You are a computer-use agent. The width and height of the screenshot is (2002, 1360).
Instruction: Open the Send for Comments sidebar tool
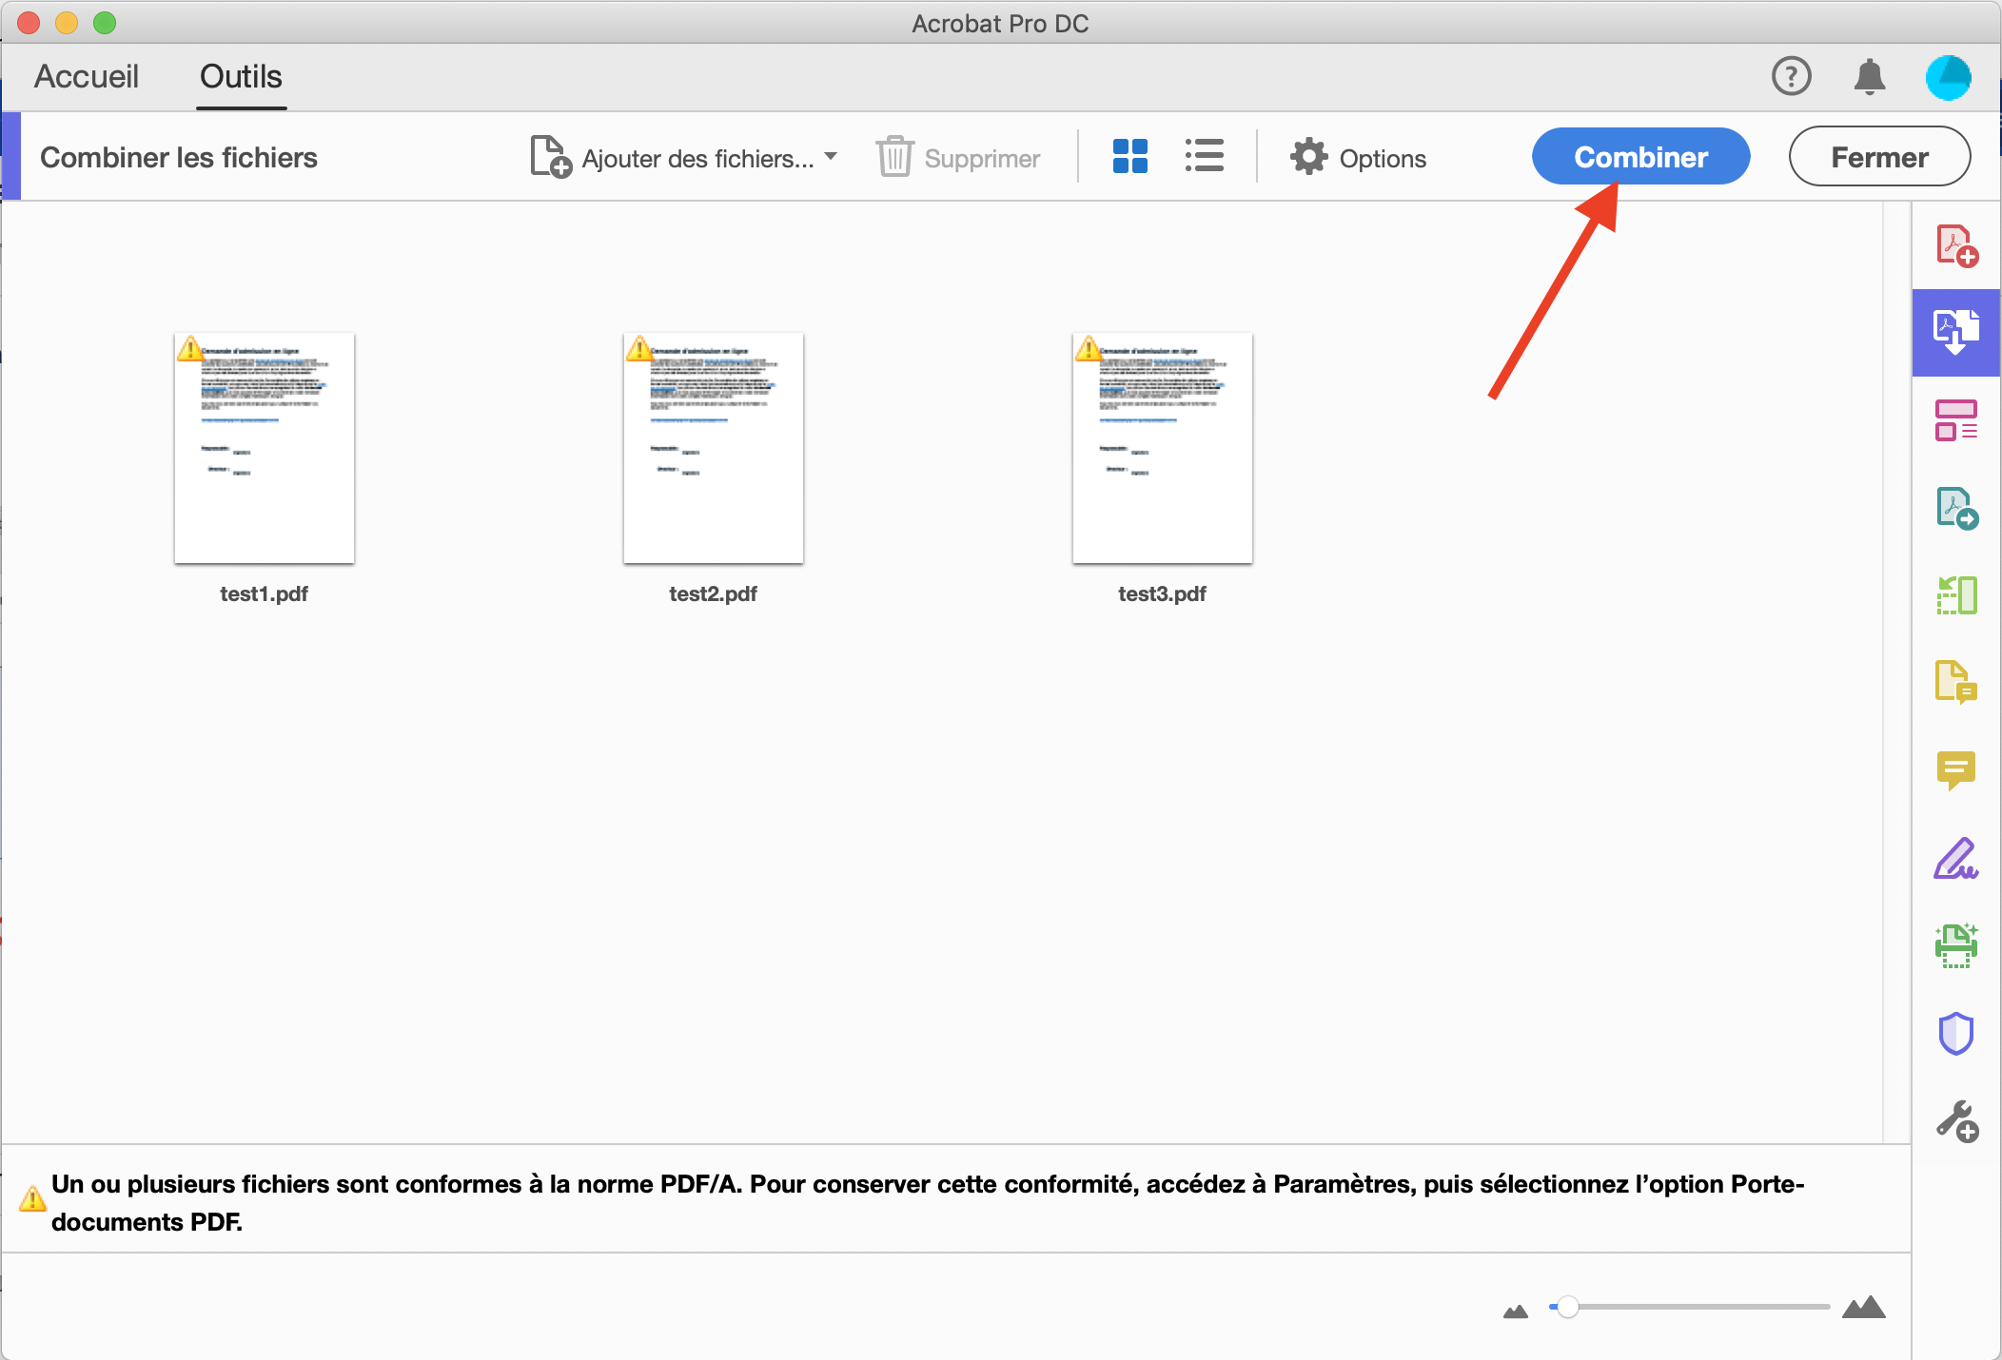point(1956,682)
